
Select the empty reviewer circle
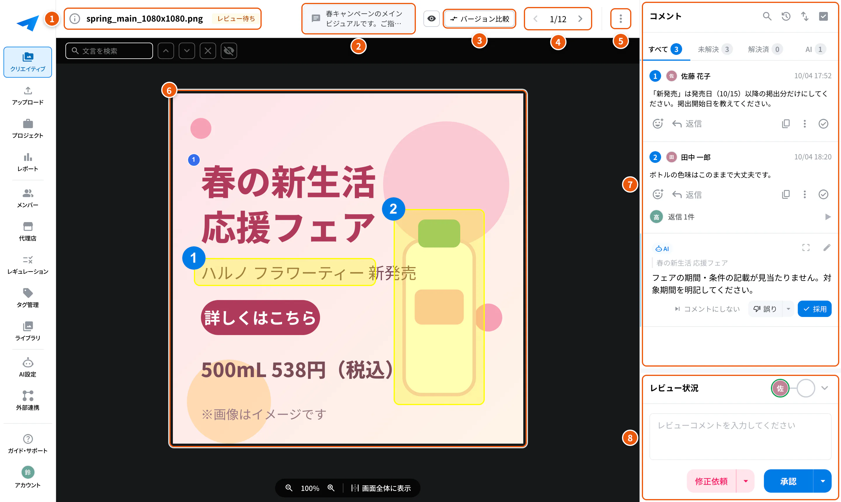[805, 388]
